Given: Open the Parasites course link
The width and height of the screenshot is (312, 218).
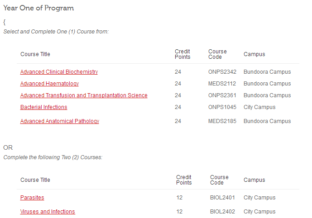Looking at the screenshot, I should point(32,198).
